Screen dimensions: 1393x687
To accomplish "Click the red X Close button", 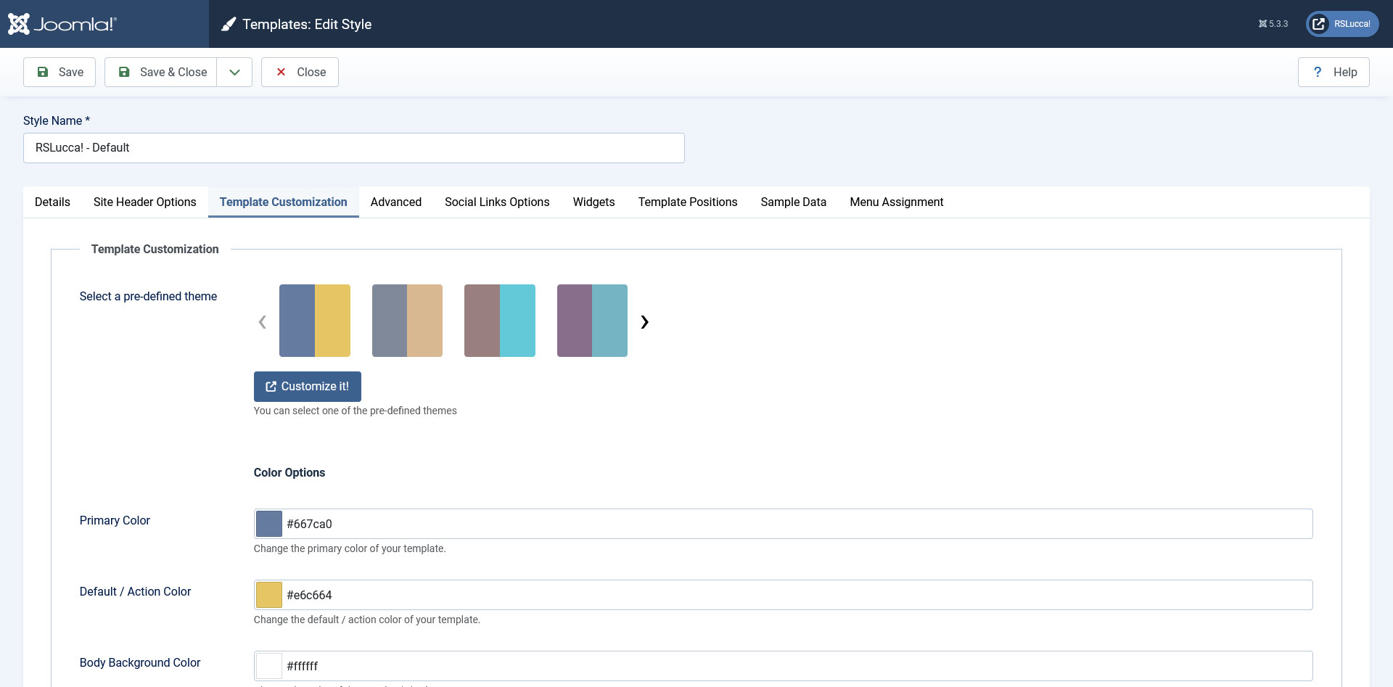I will (x=300, y=72).
